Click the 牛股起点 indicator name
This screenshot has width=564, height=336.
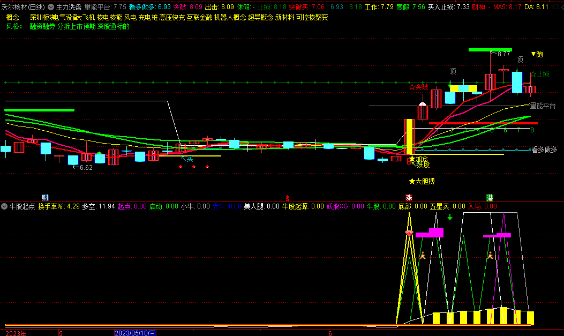point(22,206)
